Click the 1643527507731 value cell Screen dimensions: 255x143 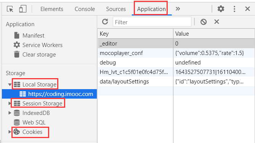point(214,72)
